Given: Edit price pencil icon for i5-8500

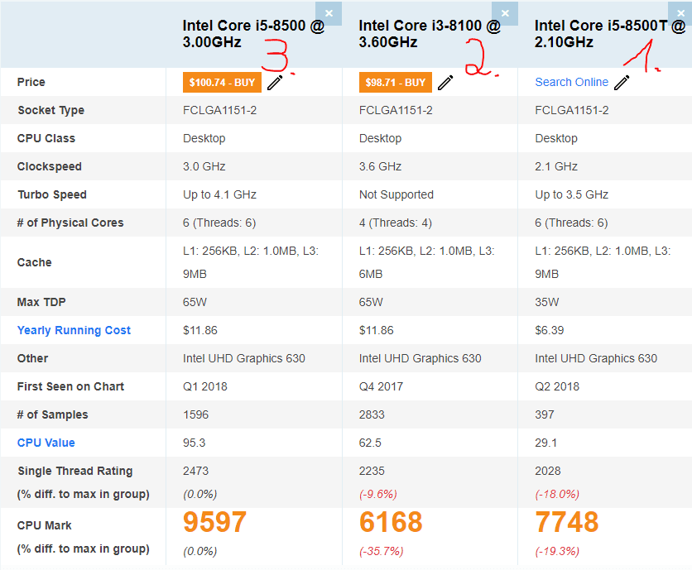Looking at the screenshot, I should pos(275,83).
